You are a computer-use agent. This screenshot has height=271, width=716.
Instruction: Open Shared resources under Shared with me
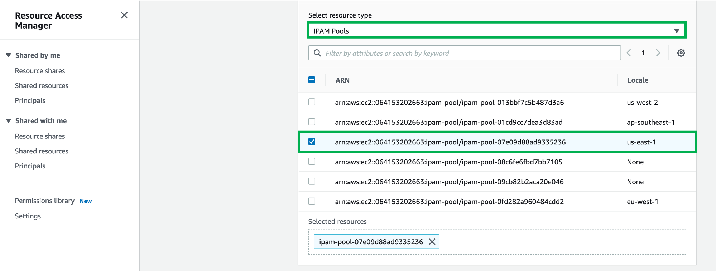coord(42,151)
